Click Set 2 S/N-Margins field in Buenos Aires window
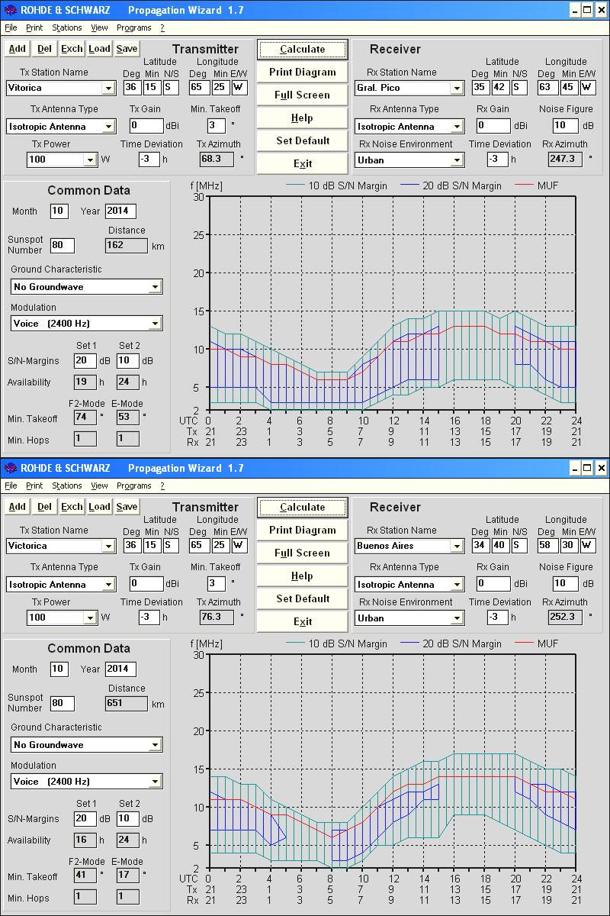The width and height of the screenshot is (610, 916). pyautogui.click(x=127, y=818)
